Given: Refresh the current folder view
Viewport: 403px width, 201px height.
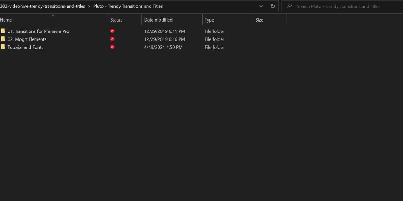Looking at the screenshot, I should [273, 6].
